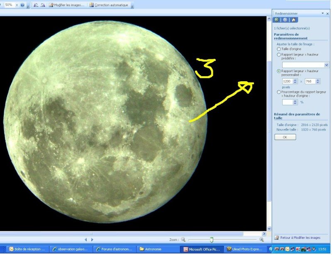
Task: Open Modifier les images panel
Action: 67,5
